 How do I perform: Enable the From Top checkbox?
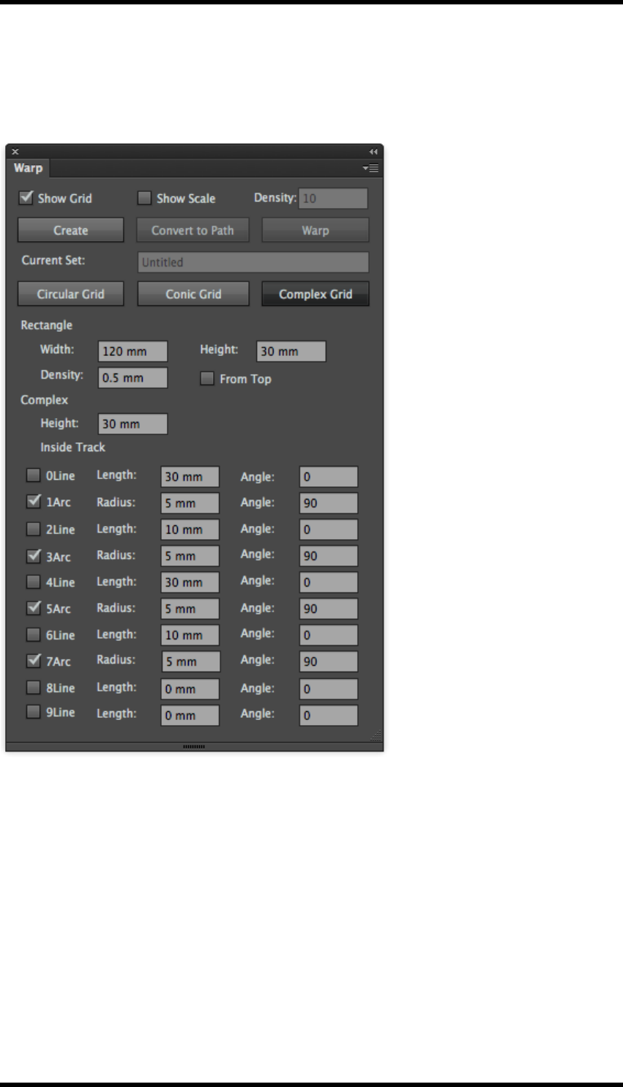coord(207,378)
